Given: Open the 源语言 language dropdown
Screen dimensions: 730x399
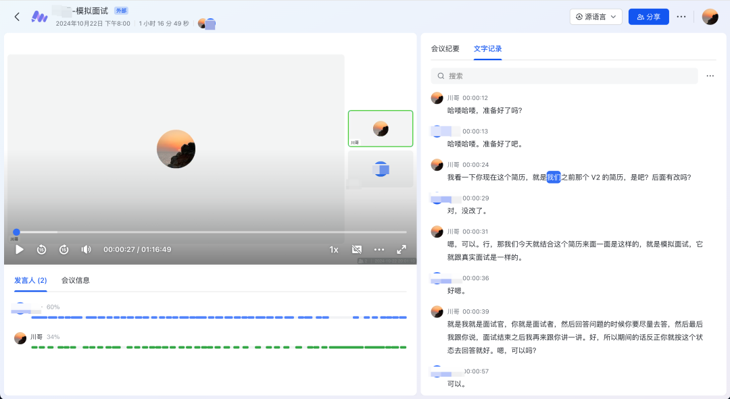Looking at the screenshot, I should coord(595,17).
